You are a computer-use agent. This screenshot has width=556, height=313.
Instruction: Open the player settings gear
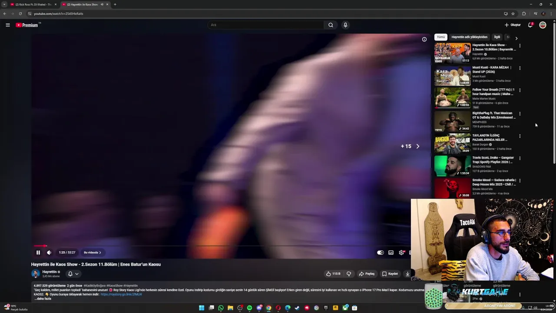401,253
